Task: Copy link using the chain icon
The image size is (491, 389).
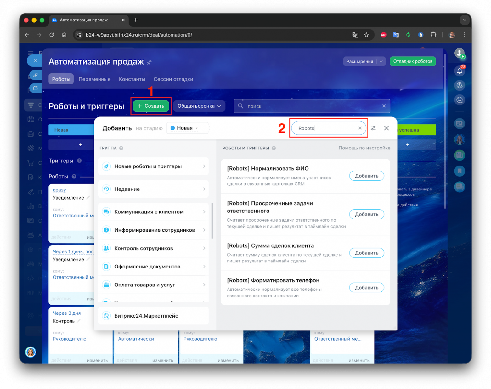Action: [x=36, y=75]
